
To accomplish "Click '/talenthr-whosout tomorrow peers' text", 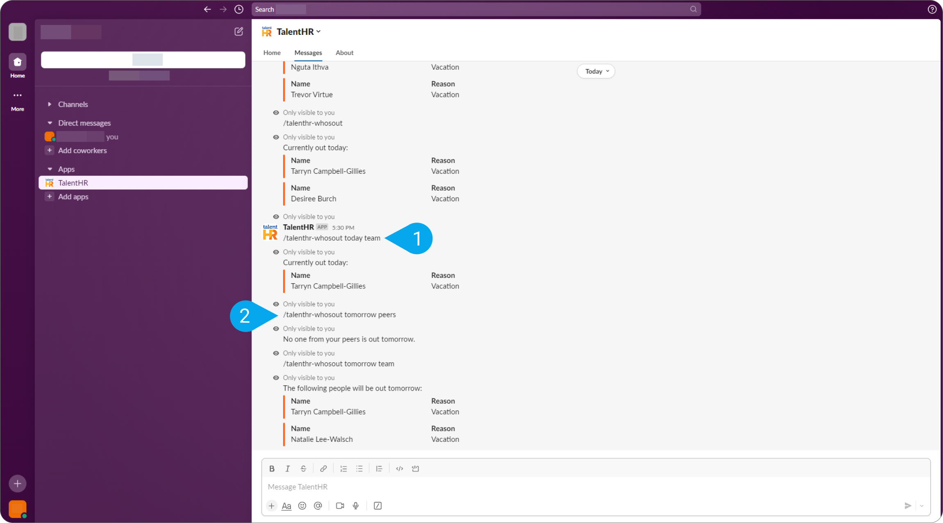I will (339, 314).
